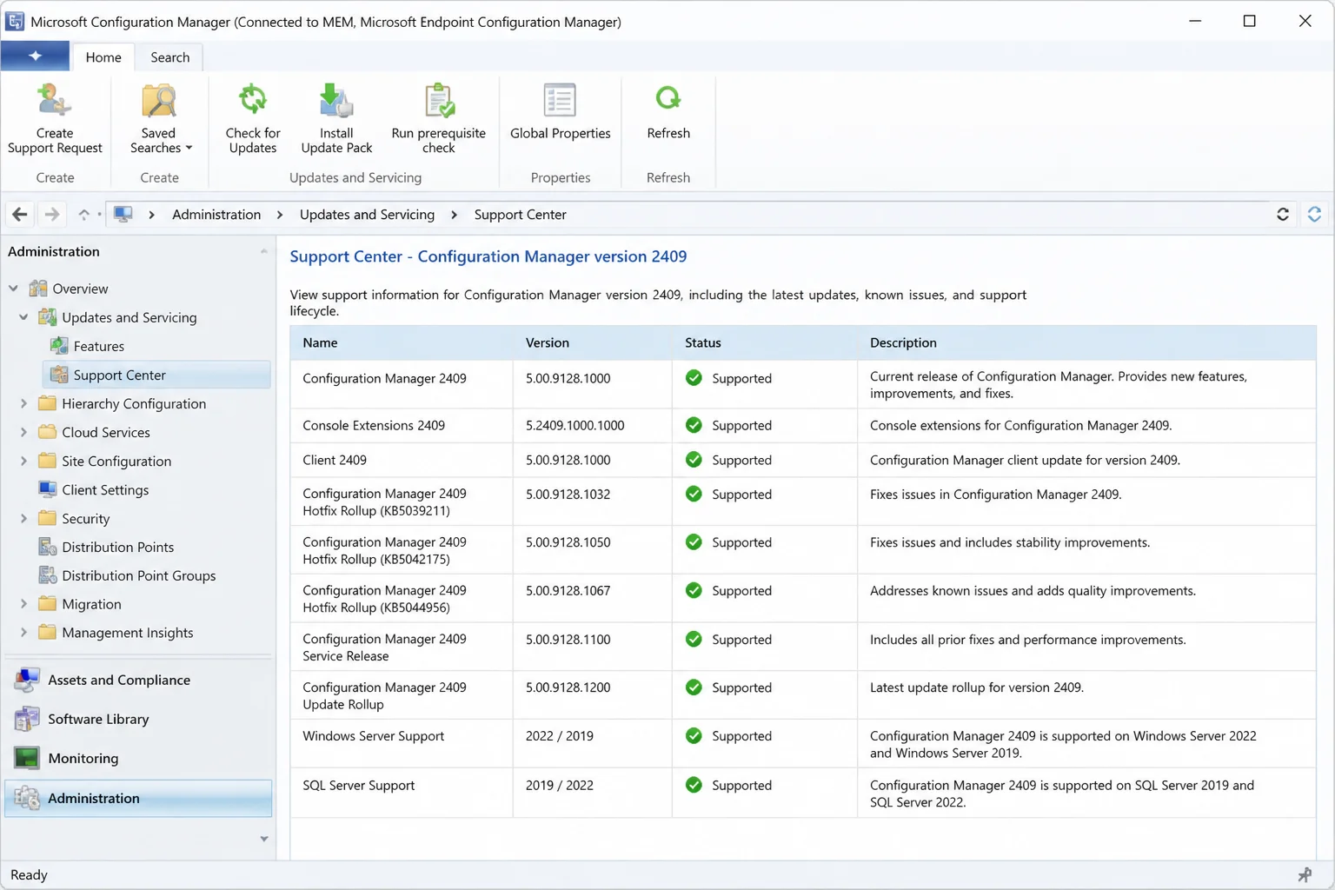
Task: Collapse the Overview tree node
Action: click(x=14, y=288)
